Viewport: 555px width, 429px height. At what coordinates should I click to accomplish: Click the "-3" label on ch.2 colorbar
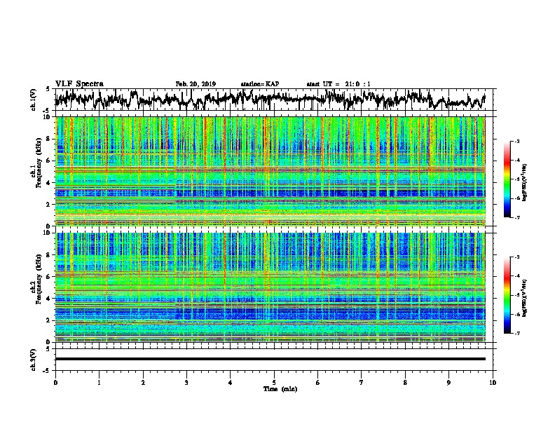coord(516,257)
